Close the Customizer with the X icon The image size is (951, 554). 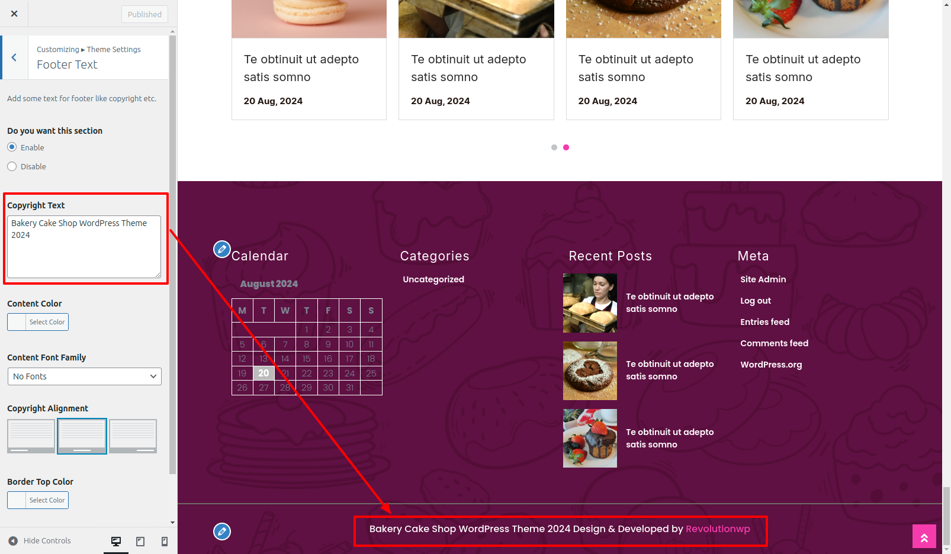(x=14, y=14)
